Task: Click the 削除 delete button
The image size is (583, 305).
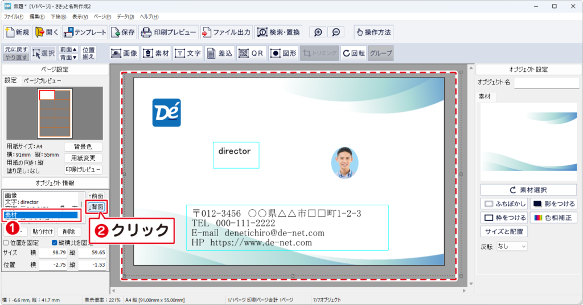Action: [69, 231]
